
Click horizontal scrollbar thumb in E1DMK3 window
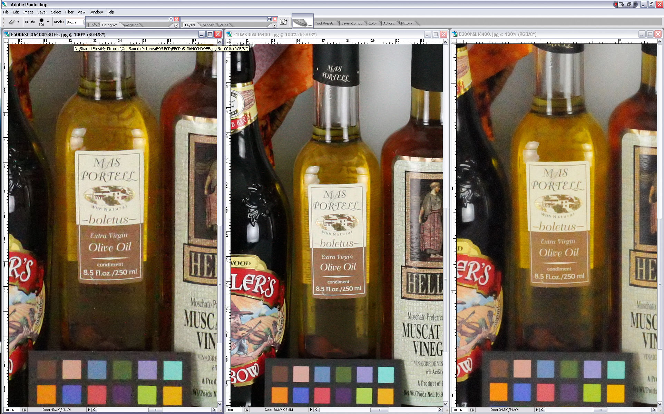pyautogui.click(x=379, y=410)
